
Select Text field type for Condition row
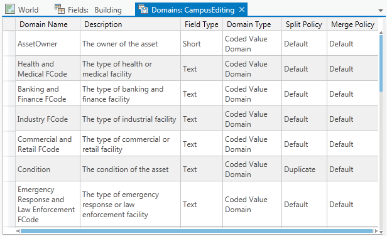click(202, 169)
